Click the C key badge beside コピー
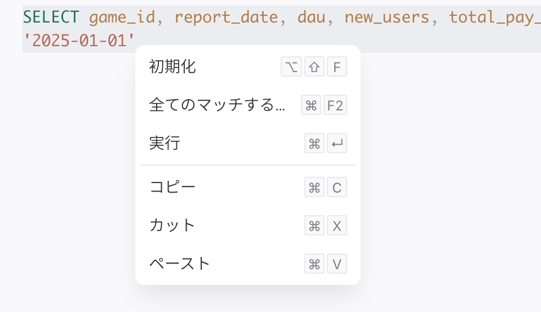Viewport: 541px width, 312px height. click(x=337, y=187)
